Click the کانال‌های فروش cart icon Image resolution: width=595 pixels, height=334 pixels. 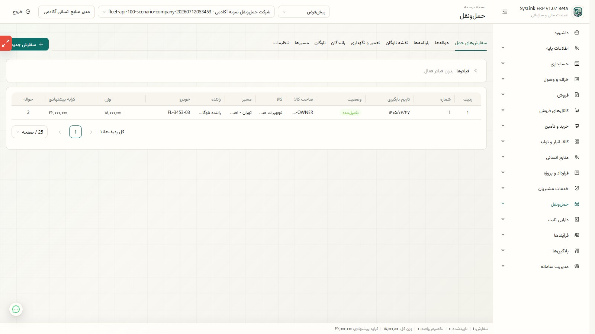coord(577,111)
